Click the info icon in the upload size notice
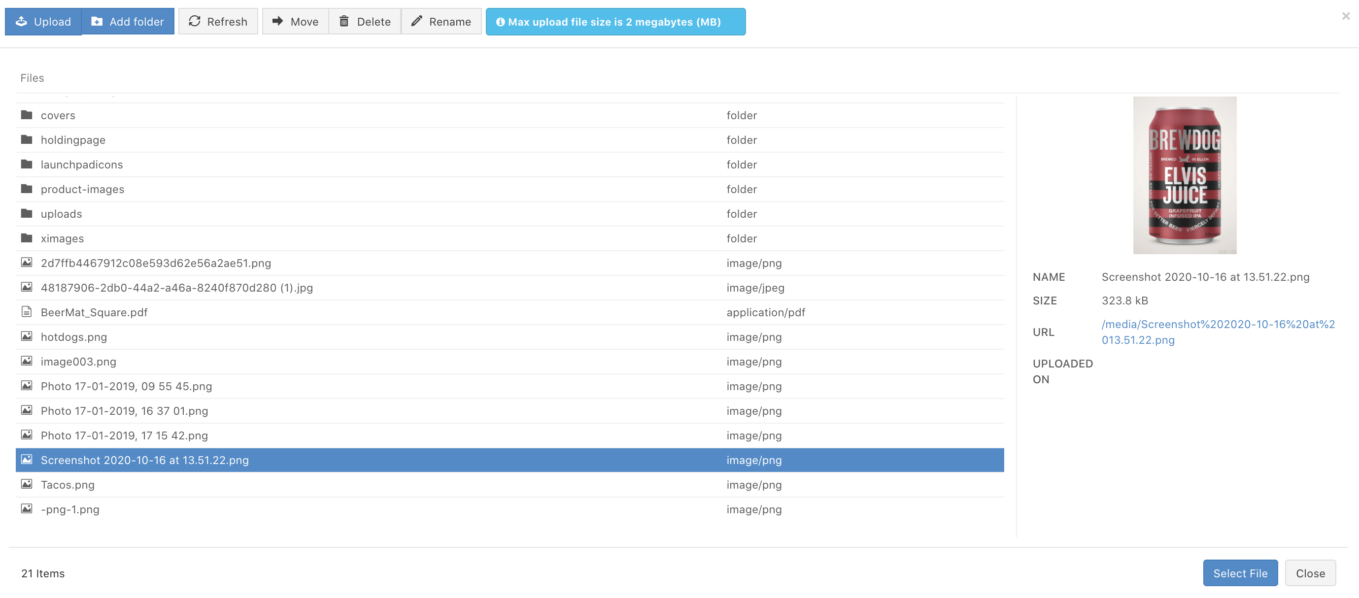Image resolution: width=1359 pixels, height=598 pixels. pos(500,22)
